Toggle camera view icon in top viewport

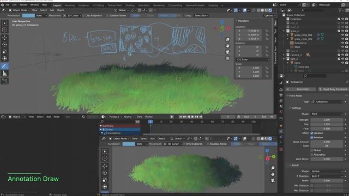pos(227,52)
